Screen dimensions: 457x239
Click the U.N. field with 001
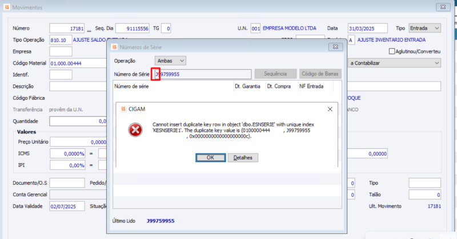(255, 29)
